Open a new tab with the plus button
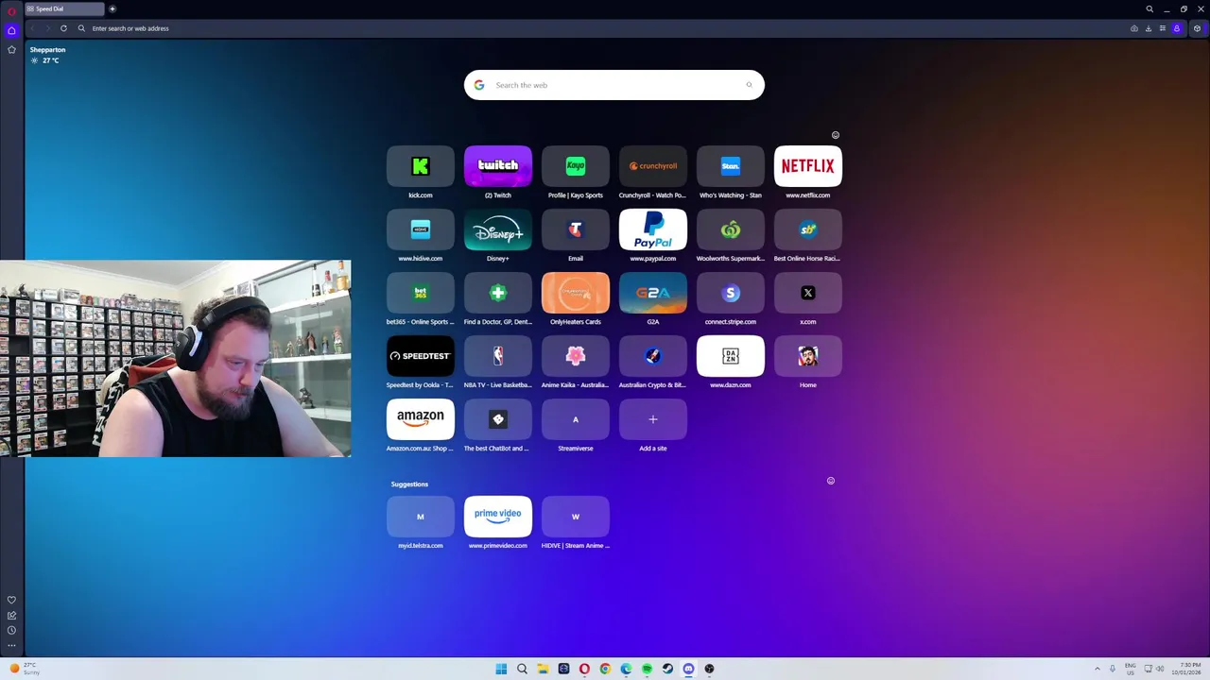 coord(112,8)
